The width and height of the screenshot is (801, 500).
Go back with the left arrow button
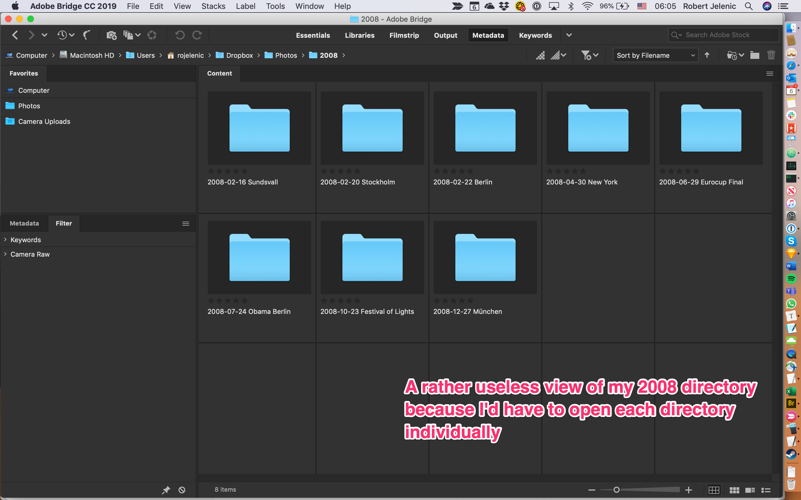(15, 35)
